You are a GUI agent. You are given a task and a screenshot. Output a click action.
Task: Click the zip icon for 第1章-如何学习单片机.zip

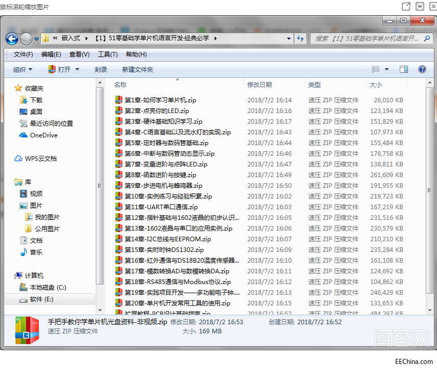coord(118,100)
